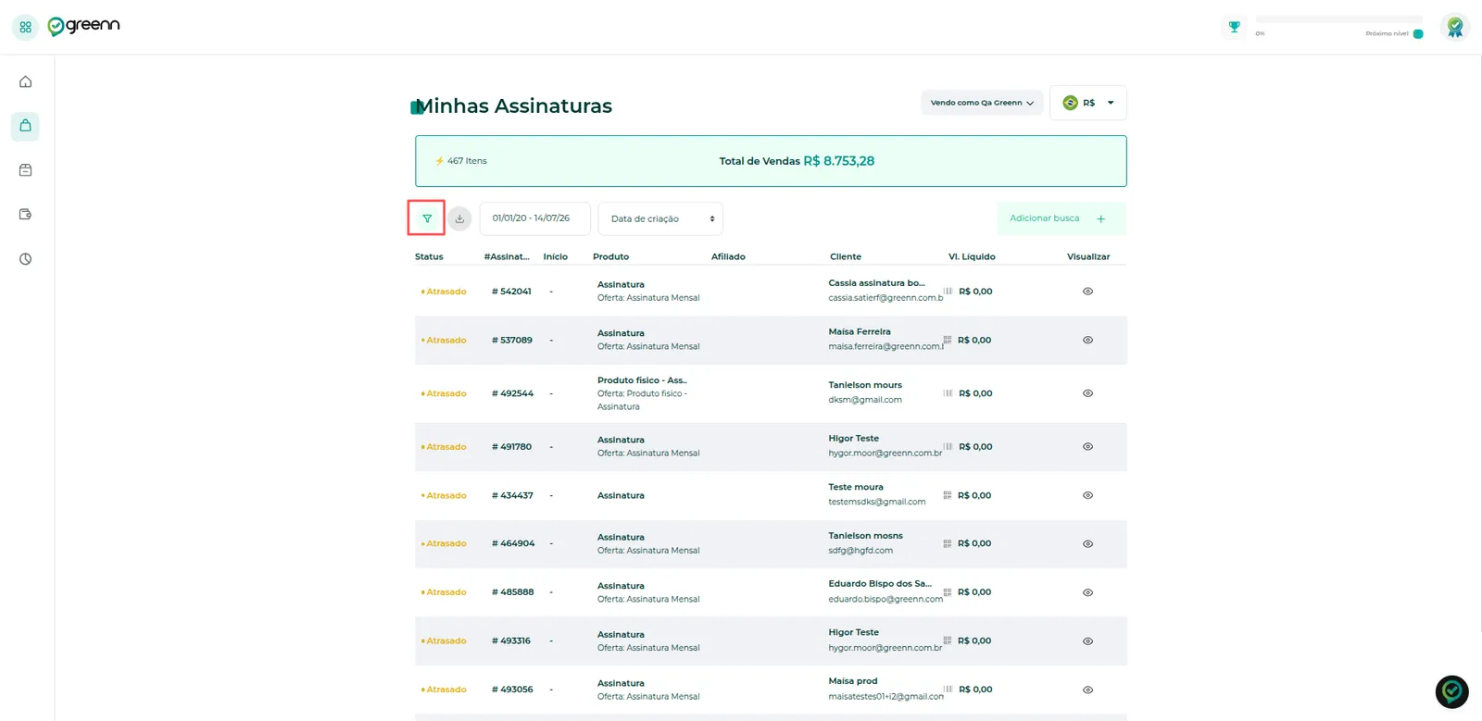Expand the Vendo como Qa Greenn dropdown
1482x721 pixels.
point(982,103)
